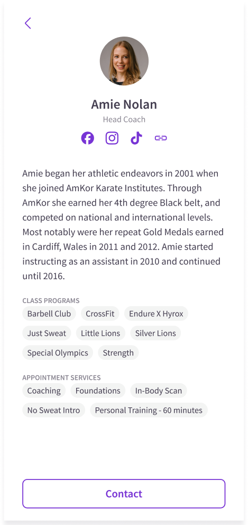248x525 pixels.
Task: Open Amie's TikTok icon
Action: coord(136,138)
